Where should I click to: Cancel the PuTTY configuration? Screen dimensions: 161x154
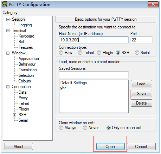click(x=141, y=147)
